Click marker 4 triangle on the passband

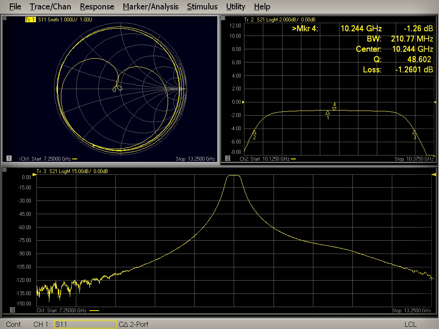[x=334, y=108]
